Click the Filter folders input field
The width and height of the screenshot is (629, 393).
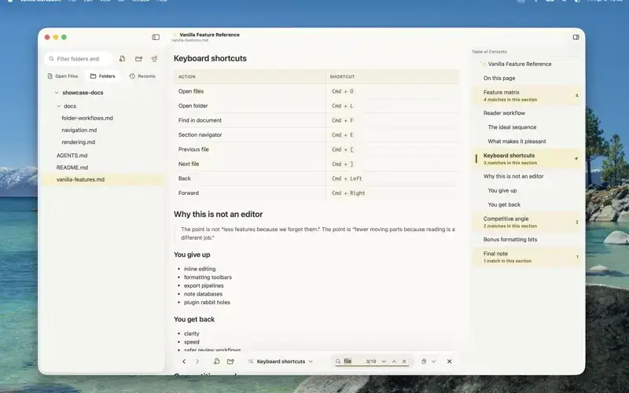pos(79,58)
